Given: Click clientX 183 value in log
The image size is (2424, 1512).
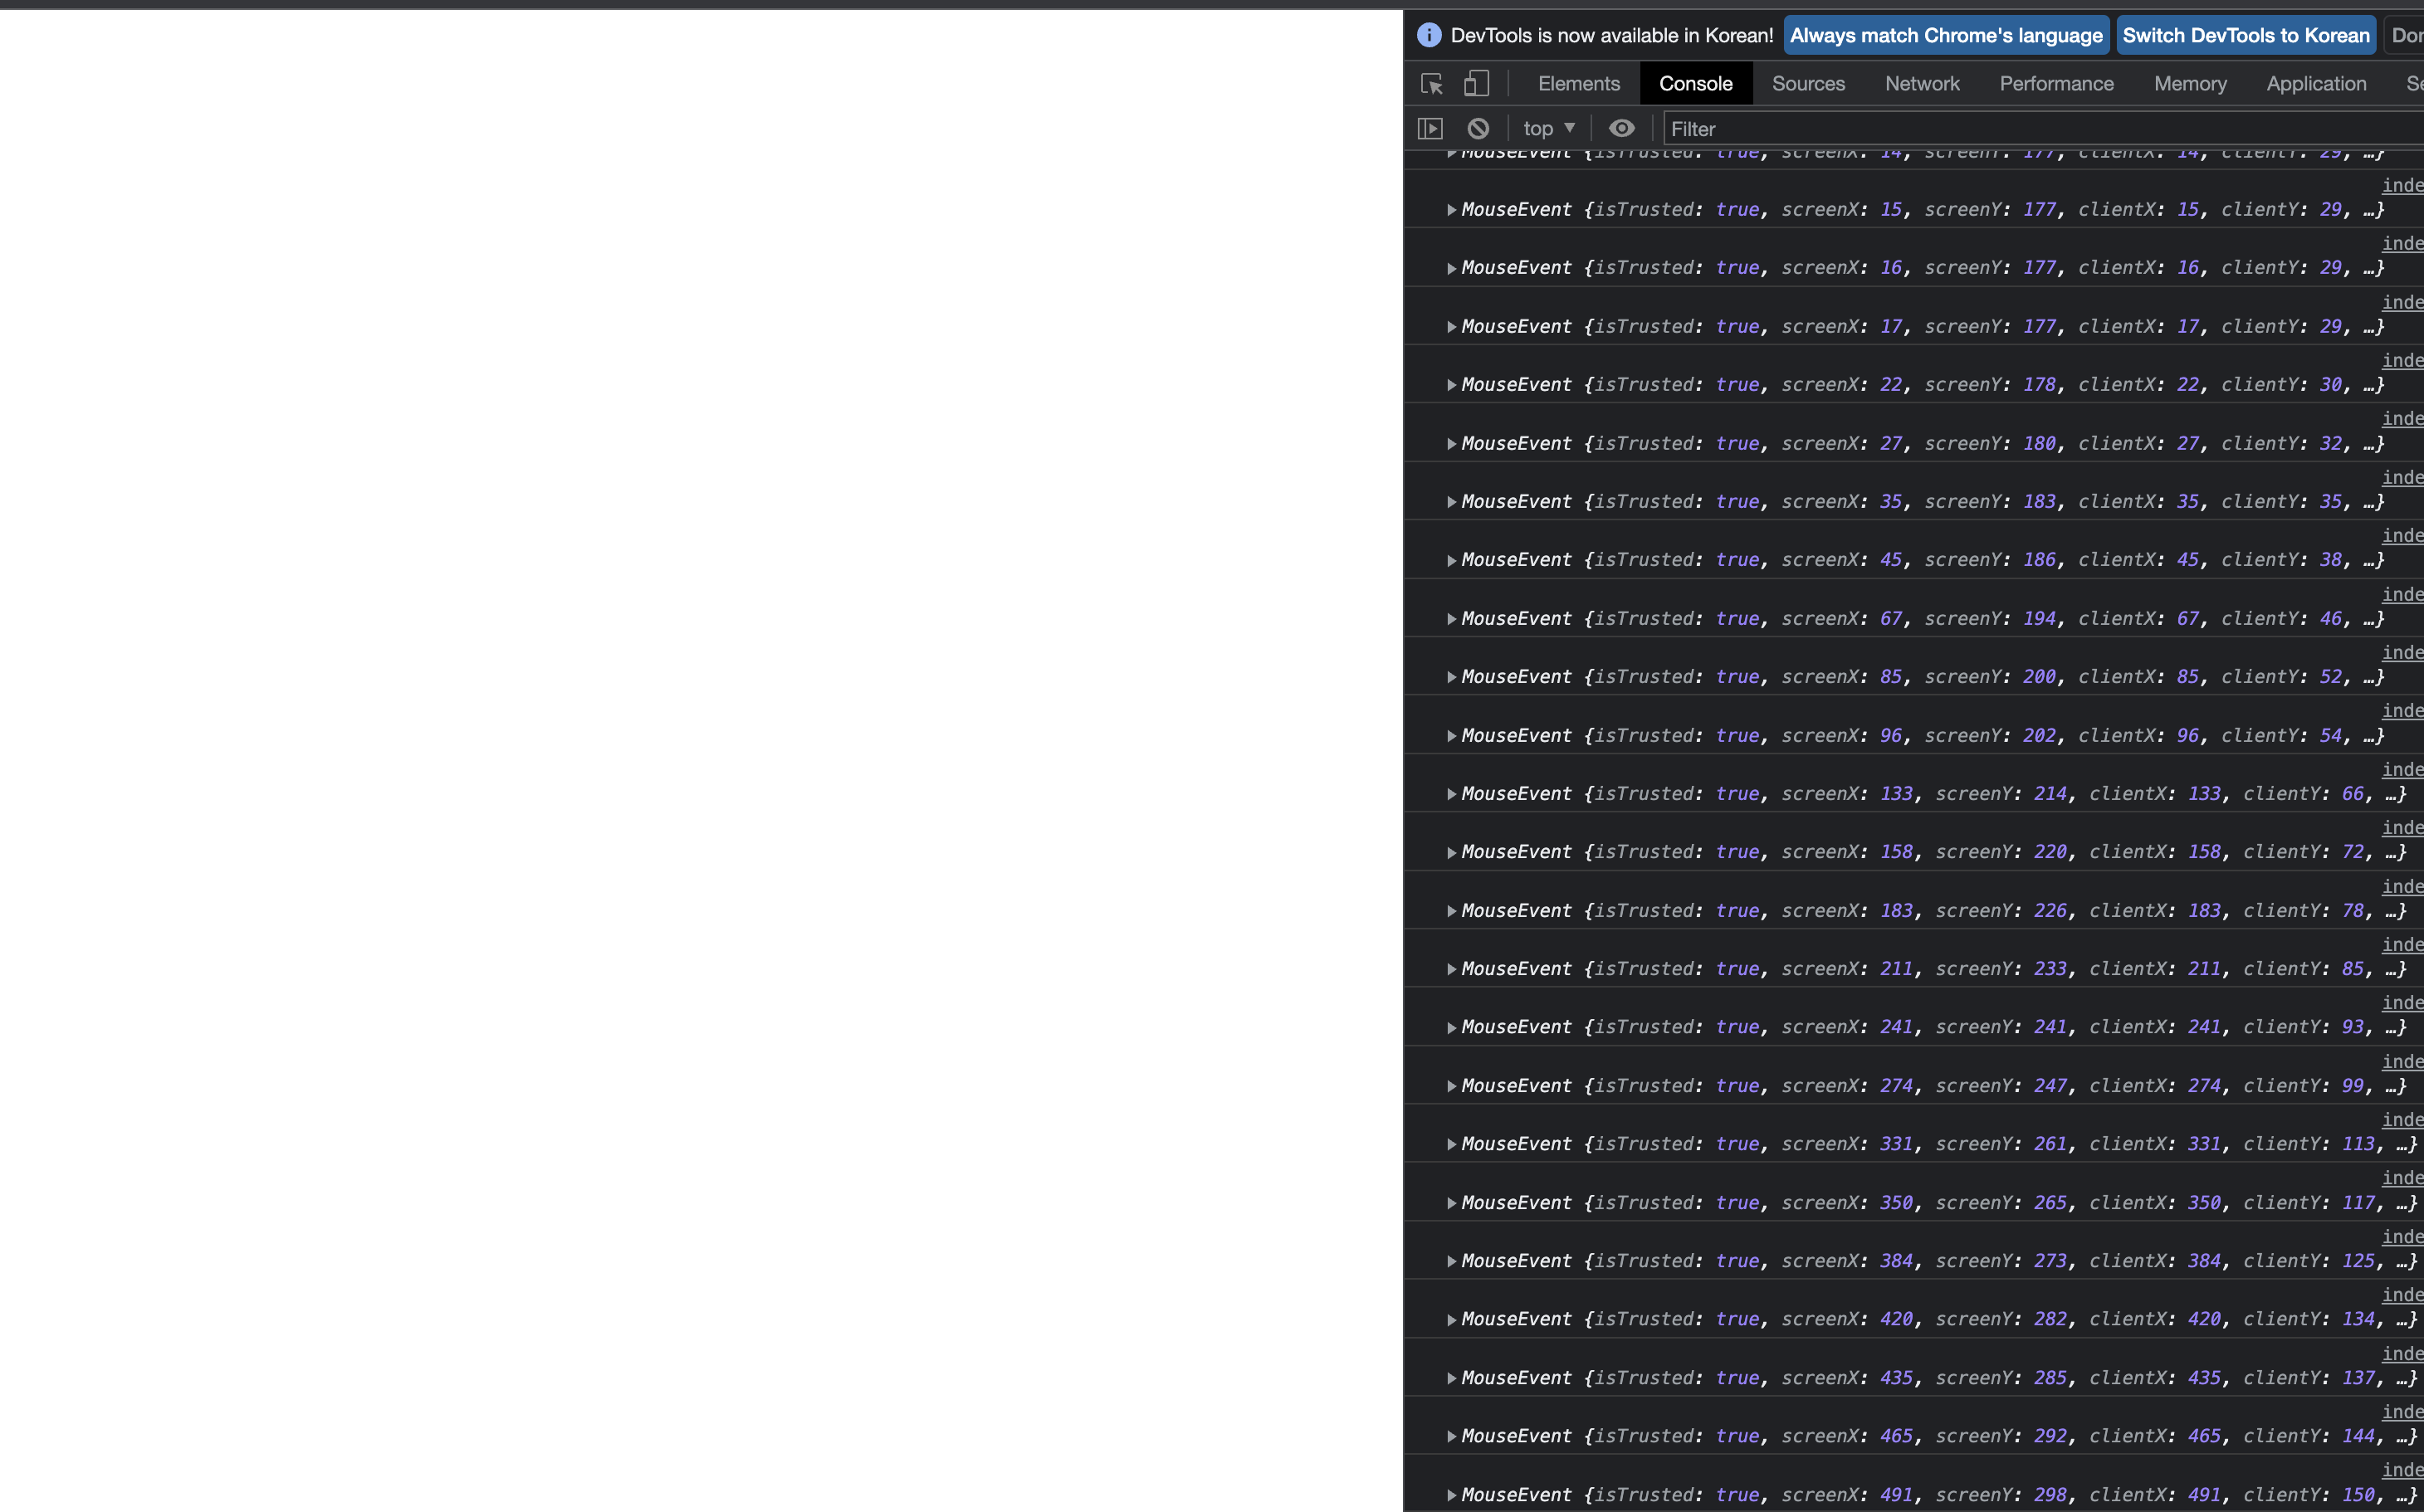Looking at the screenshot, I should 2204,911.
